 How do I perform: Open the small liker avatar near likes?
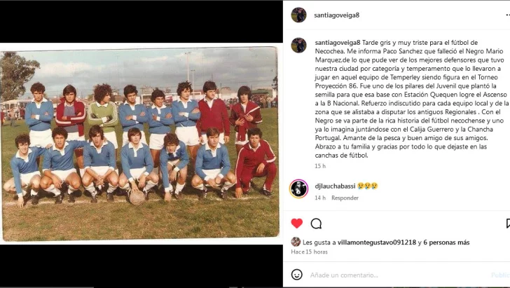point(296,242)
